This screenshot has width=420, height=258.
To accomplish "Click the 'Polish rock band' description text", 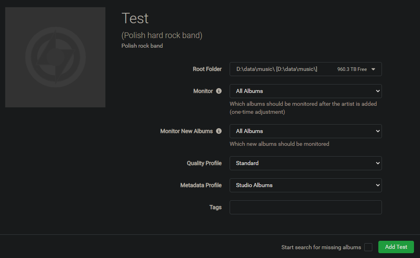I will [x=142, y=46].
